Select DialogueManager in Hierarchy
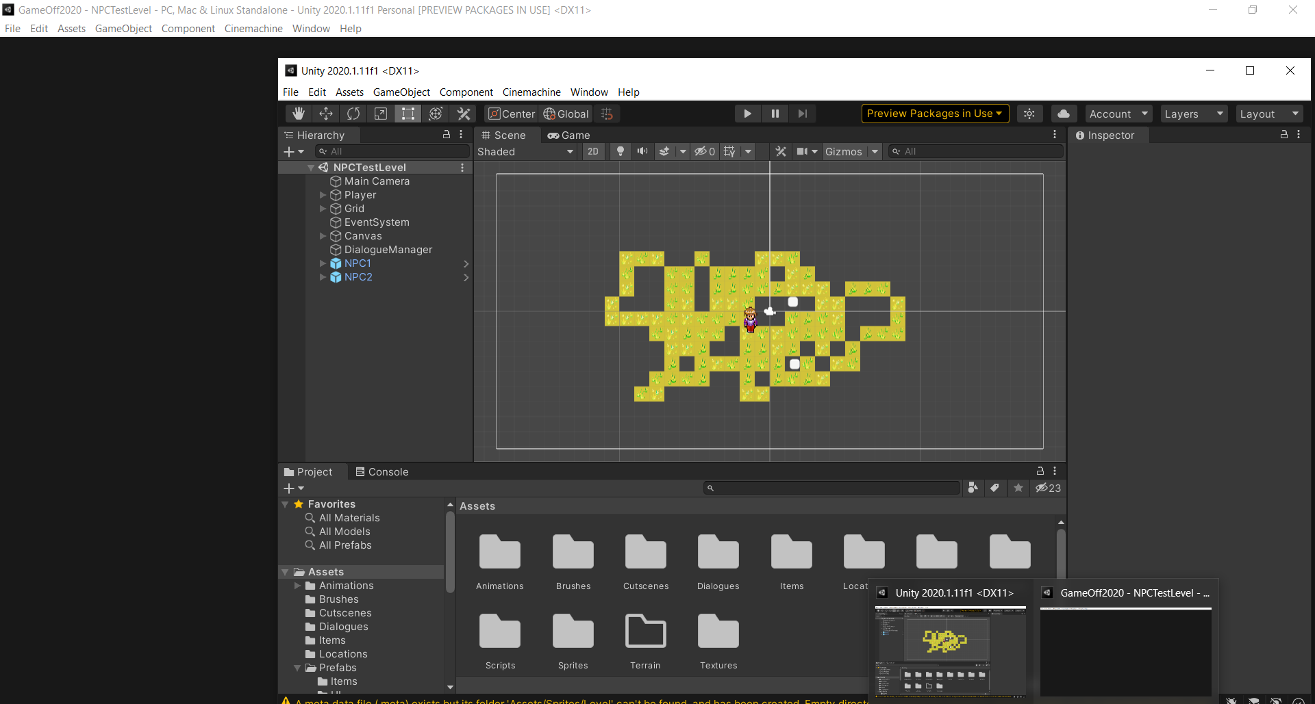The image size is (1315, 704). [x=388, y=250]
